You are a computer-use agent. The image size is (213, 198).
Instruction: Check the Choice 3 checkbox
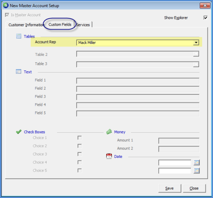pos(80,154)
